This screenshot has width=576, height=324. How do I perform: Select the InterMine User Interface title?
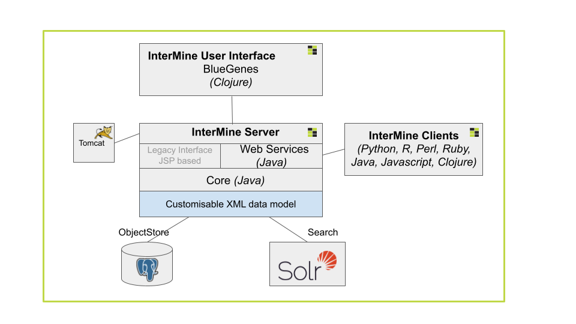coord(212,56)
